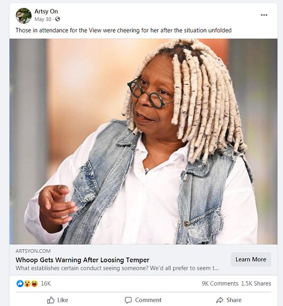Click the post caption about the View
The image size is (283, 306).
(x=124, y=30)
